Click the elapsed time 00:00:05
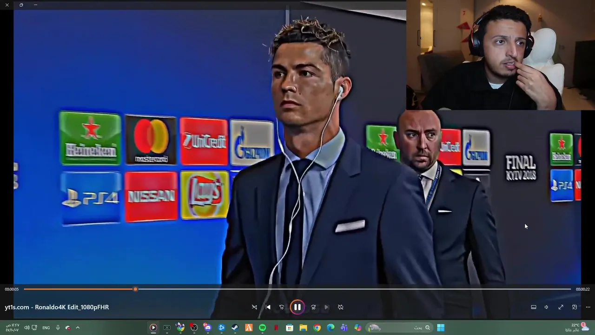 pyautogui.click(x=12, y=289)
